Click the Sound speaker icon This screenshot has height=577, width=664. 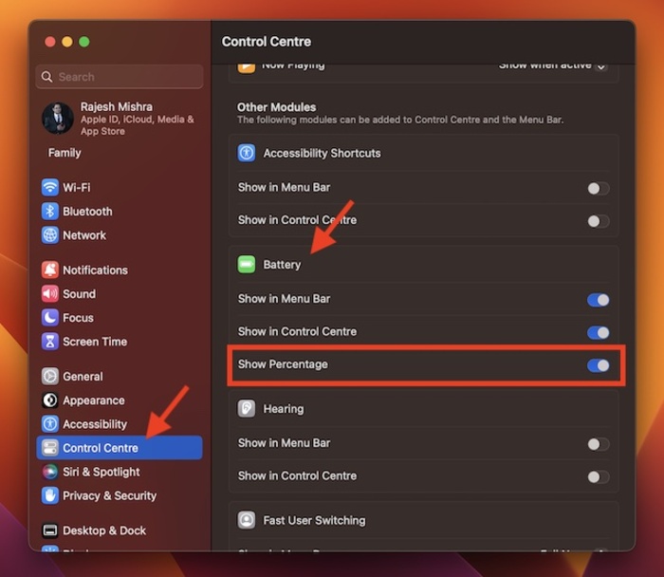coord(50,293)
